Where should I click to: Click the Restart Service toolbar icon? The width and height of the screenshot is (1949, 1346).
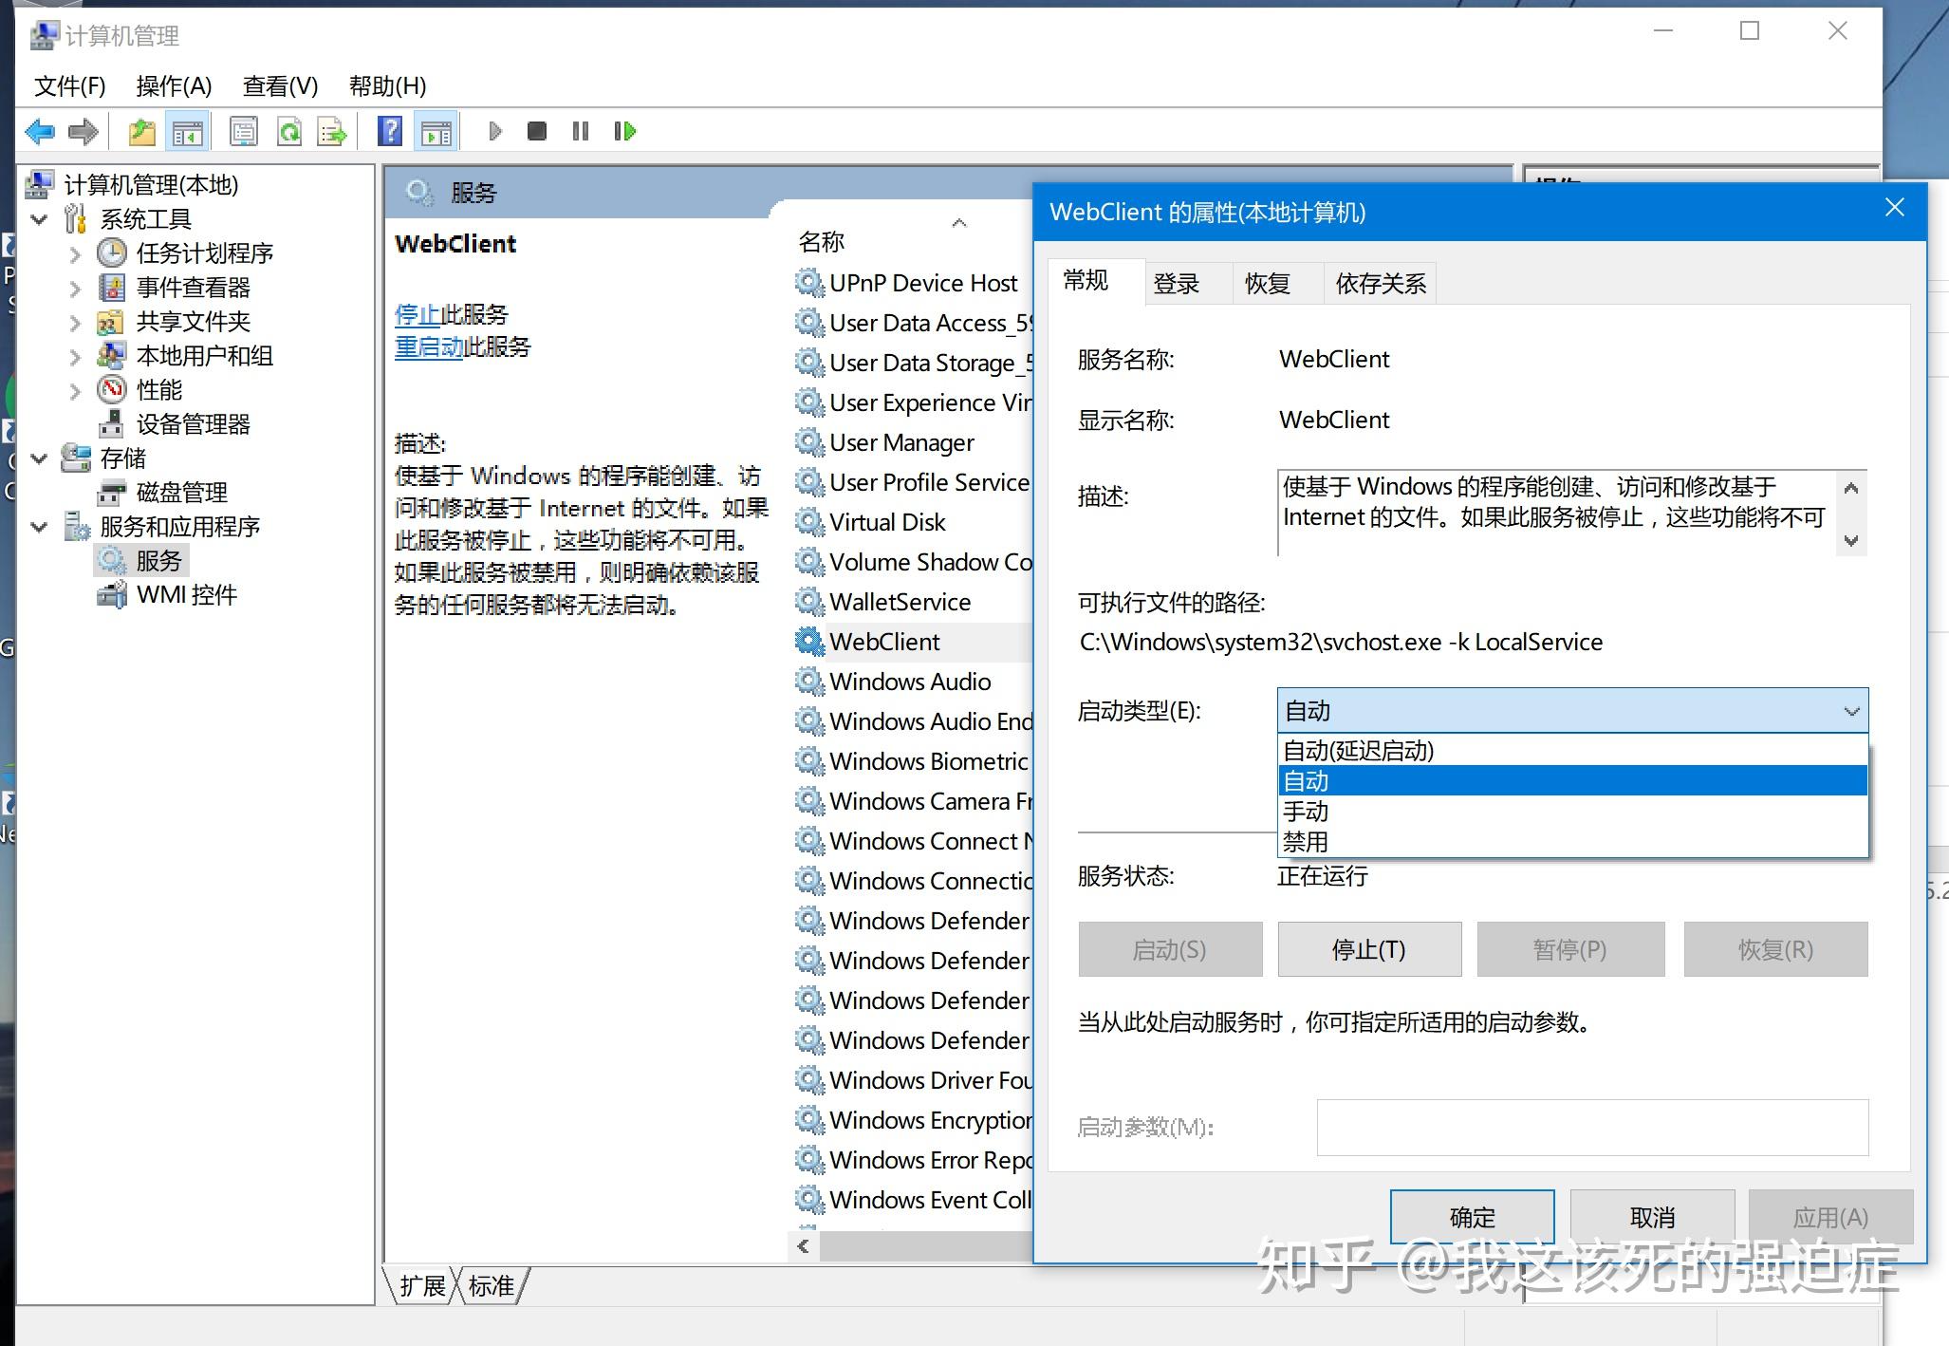click(624, 131)
